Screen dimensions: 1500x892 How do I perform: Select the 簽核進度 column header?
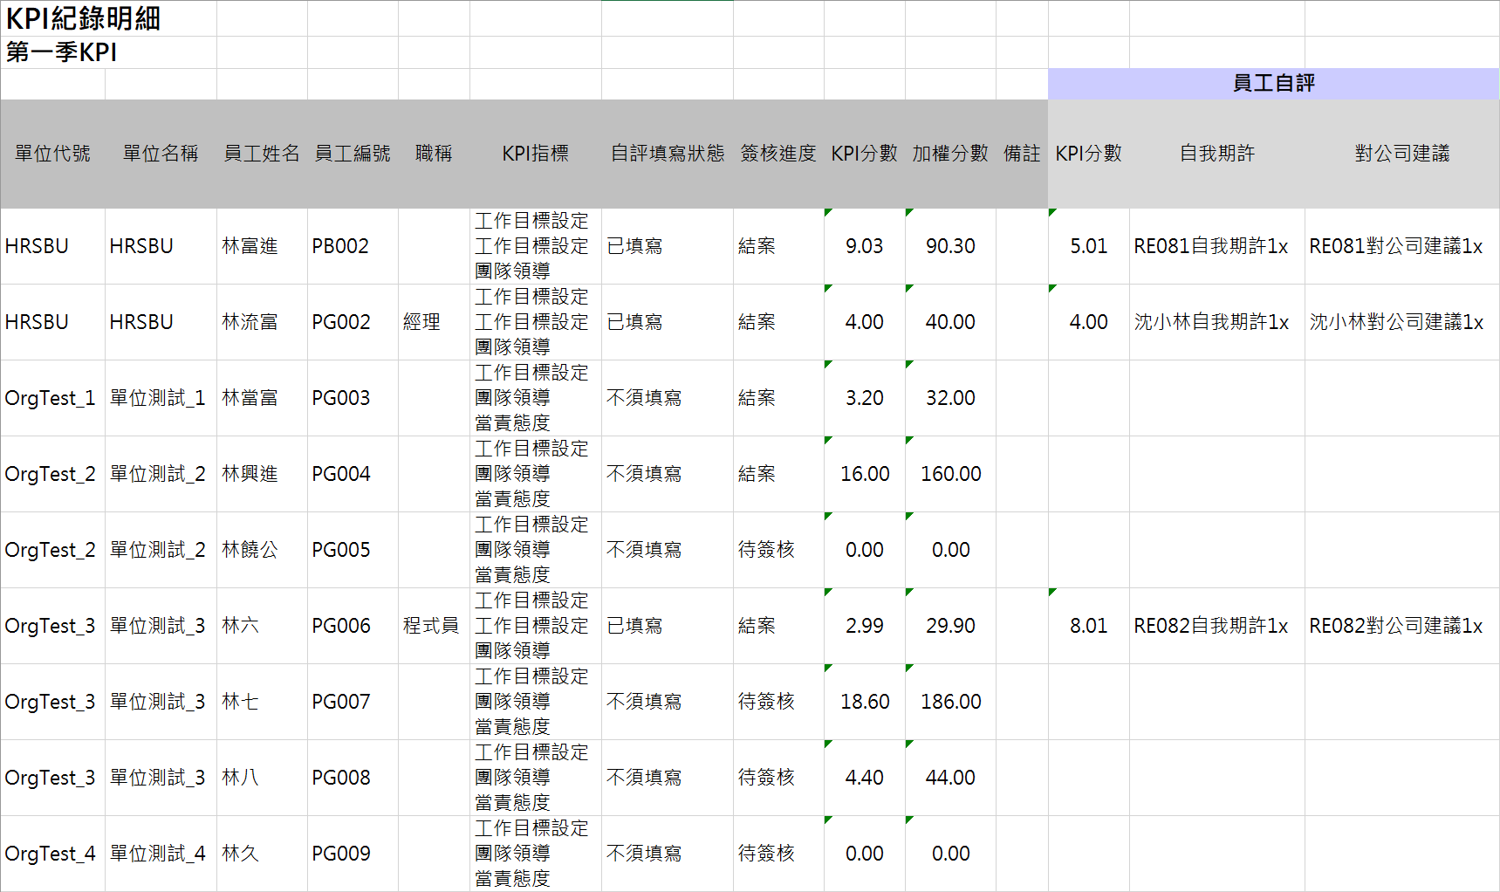point(777,154)
